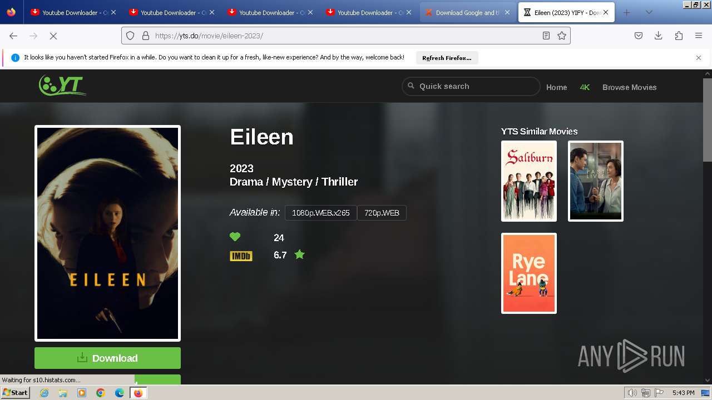This screenshot has height=400, width=712.
Task: Bookmark this page with the star icon
Action: point(562,36)
